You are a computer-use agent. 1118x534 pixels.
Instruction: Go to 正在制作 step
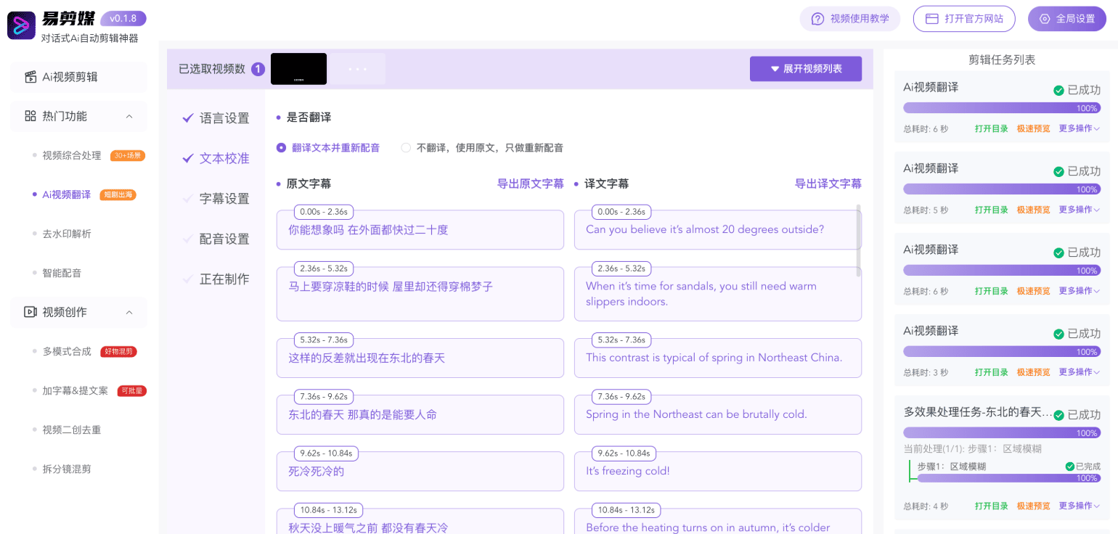pos(224,279)
